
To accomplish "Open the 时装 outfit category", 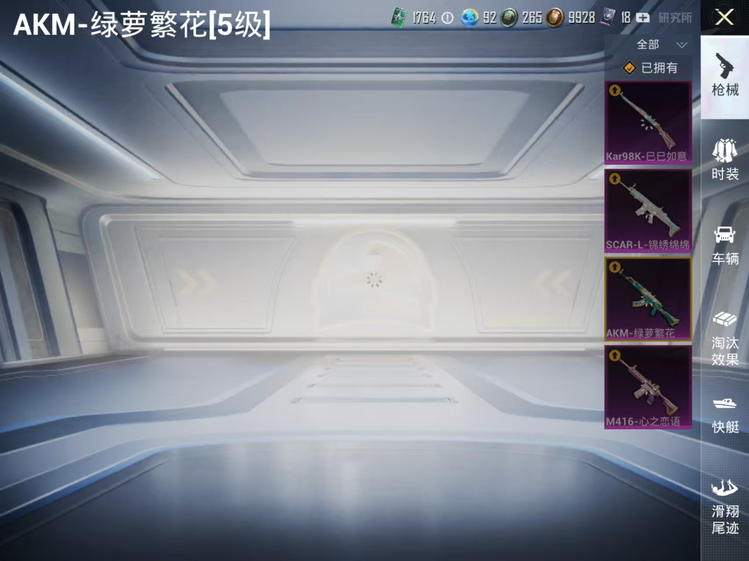I will click(x=725, y=159).
